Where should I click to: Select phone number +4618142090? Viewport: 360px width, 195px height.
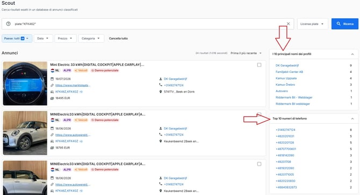tap(285, 155)
